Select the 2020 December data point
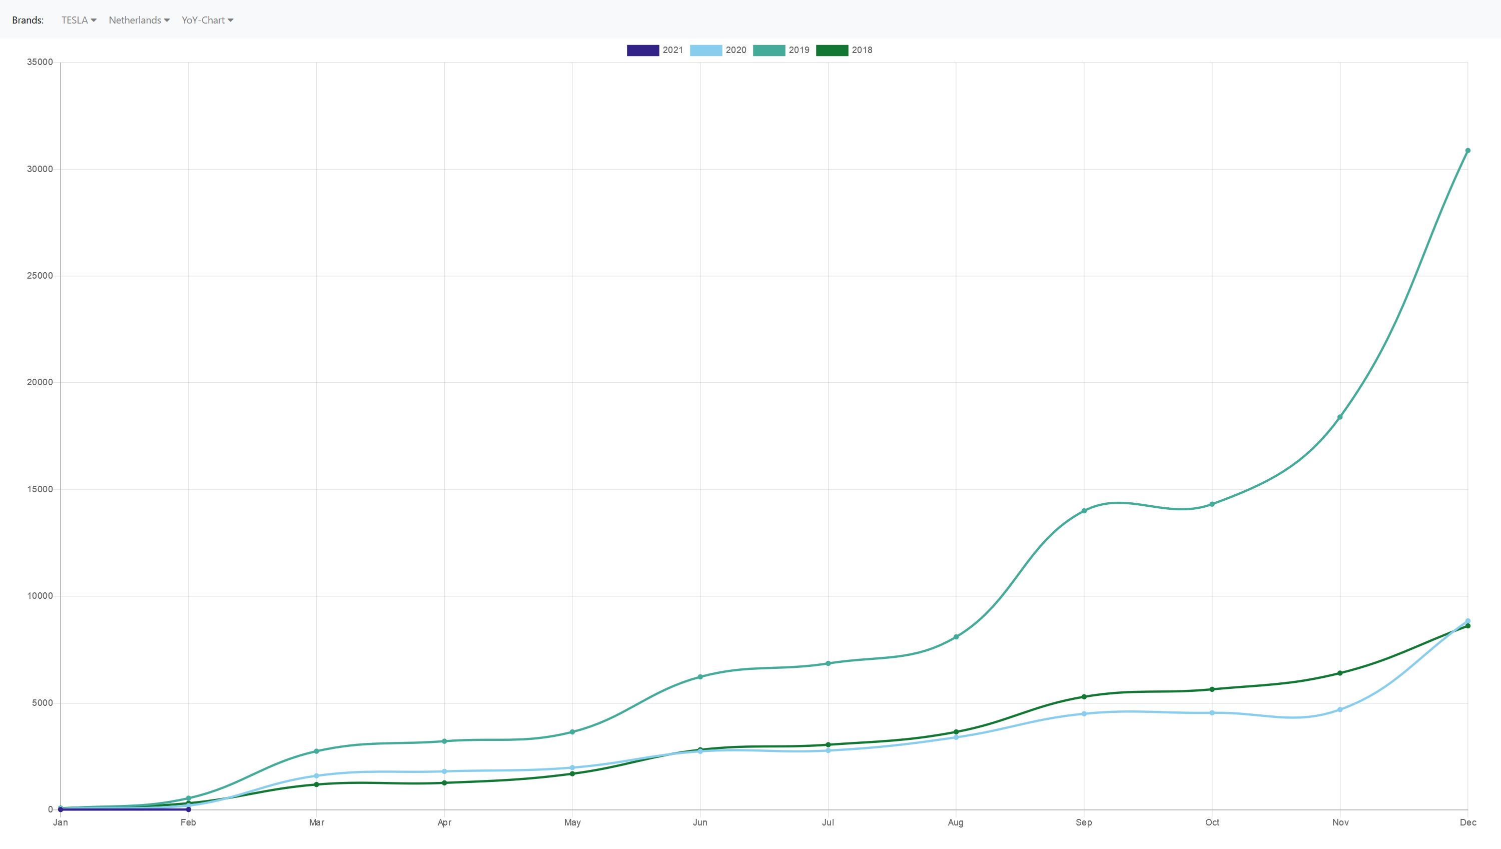 [1468, 621]
